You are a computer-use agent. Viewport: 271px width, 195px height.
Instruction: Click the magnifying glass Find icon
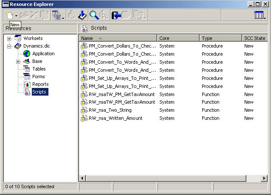point(94,15)
